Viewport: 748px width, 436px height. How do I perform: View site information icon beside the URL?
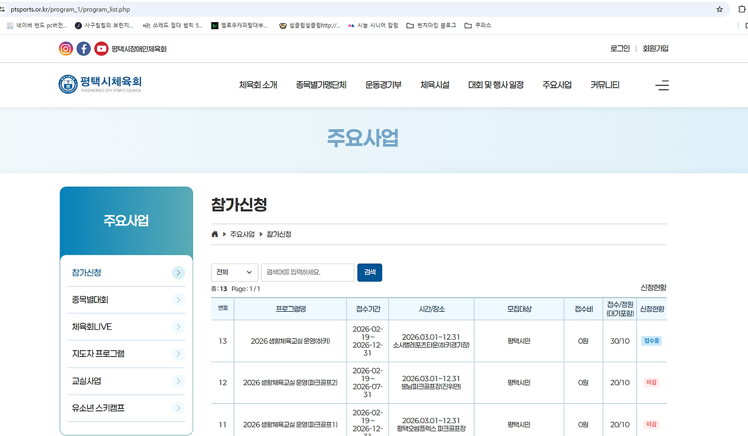(3, 9)
